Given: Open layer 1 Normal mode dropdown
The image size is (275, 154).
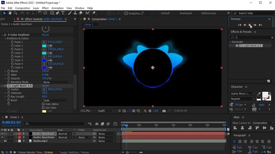Looking at the screenshot, I should 64,134.
